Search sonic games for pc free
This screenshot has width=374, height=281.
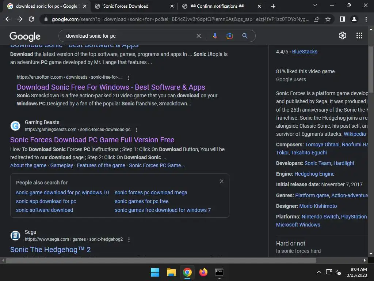point(142,201)
